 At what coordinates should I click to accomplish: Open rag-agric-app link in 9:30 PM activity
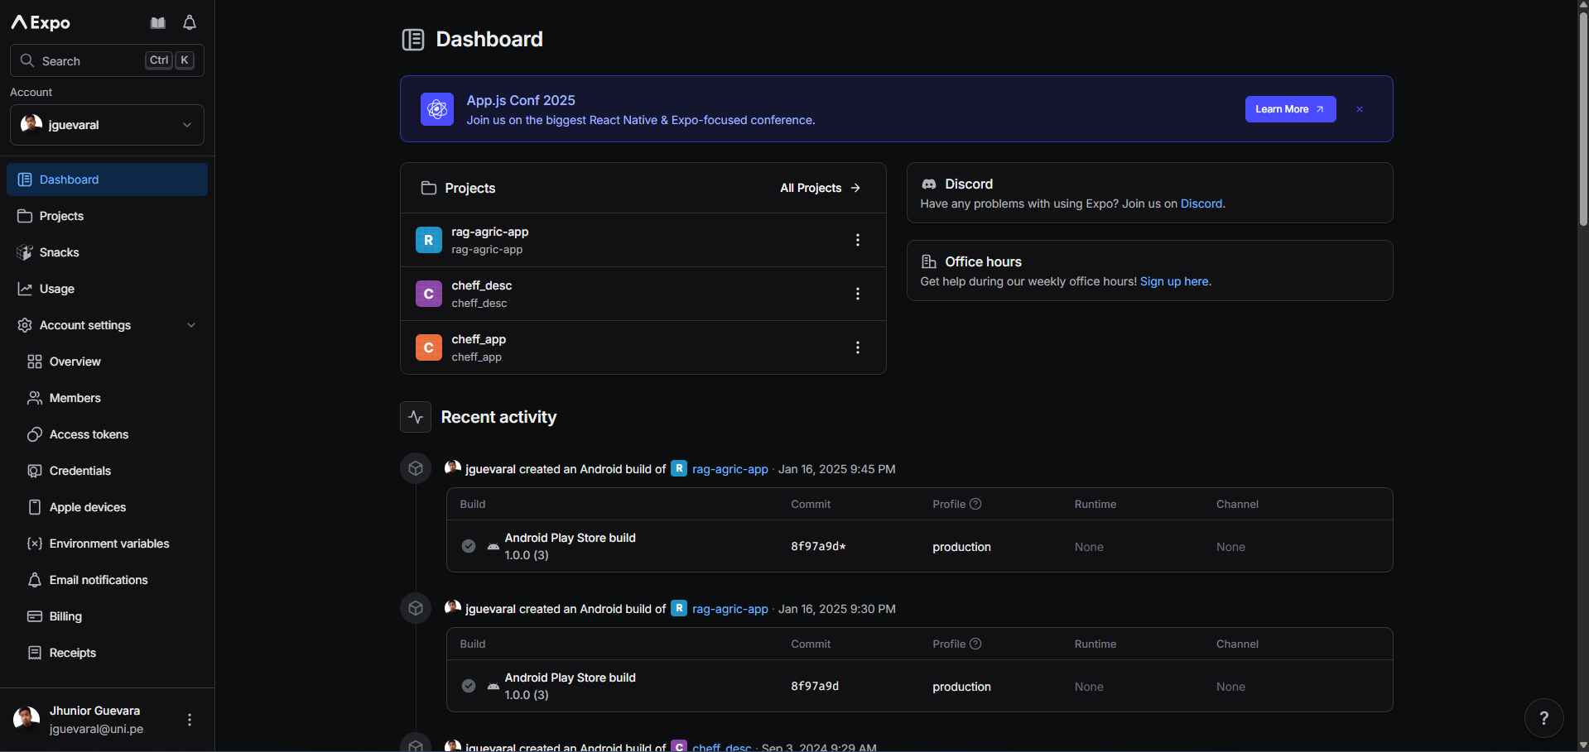click(729, 609)
